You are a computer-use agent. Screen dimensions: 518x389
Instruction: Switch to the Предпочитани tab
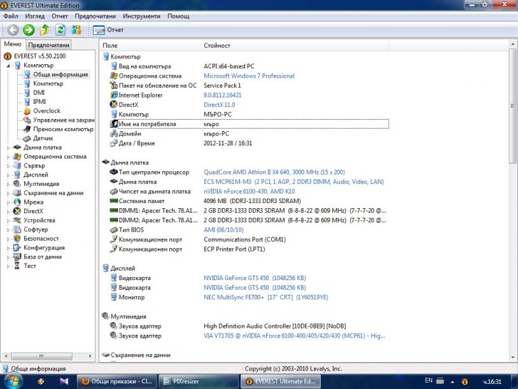[49, 45]
